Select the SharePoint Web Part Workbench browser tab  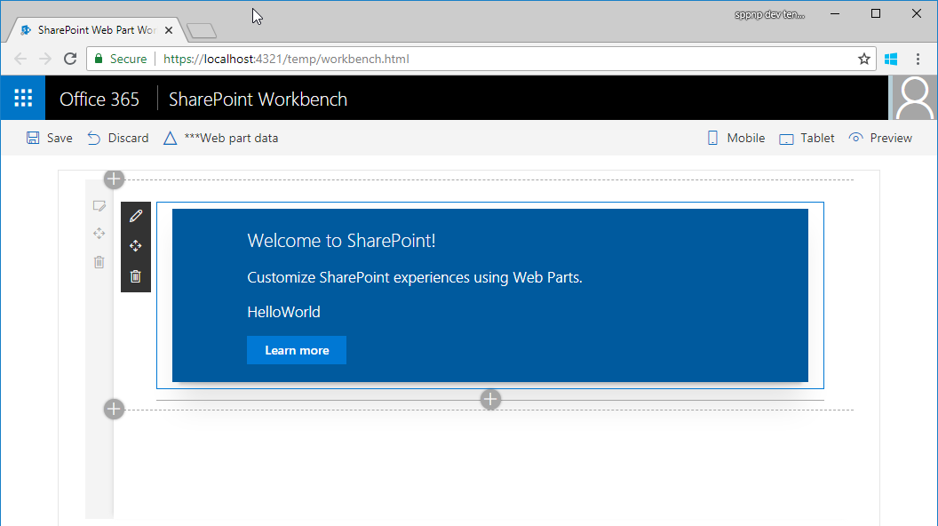(93, 29)
